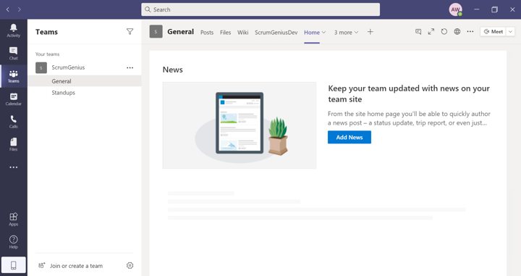Expand the 3 more tabs menu
The height and width of the screenshot is (276, 521).
click(x=346, y=33)
